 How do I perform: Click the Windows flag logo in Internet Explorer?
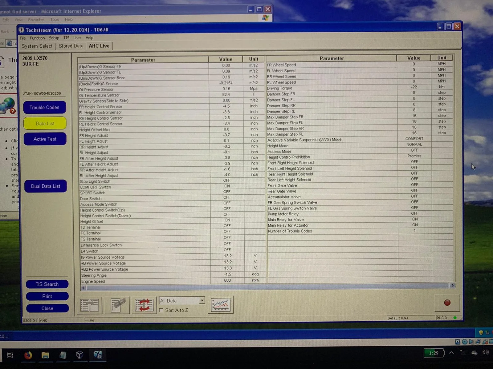pyautogui.click(x=265, y=18)
